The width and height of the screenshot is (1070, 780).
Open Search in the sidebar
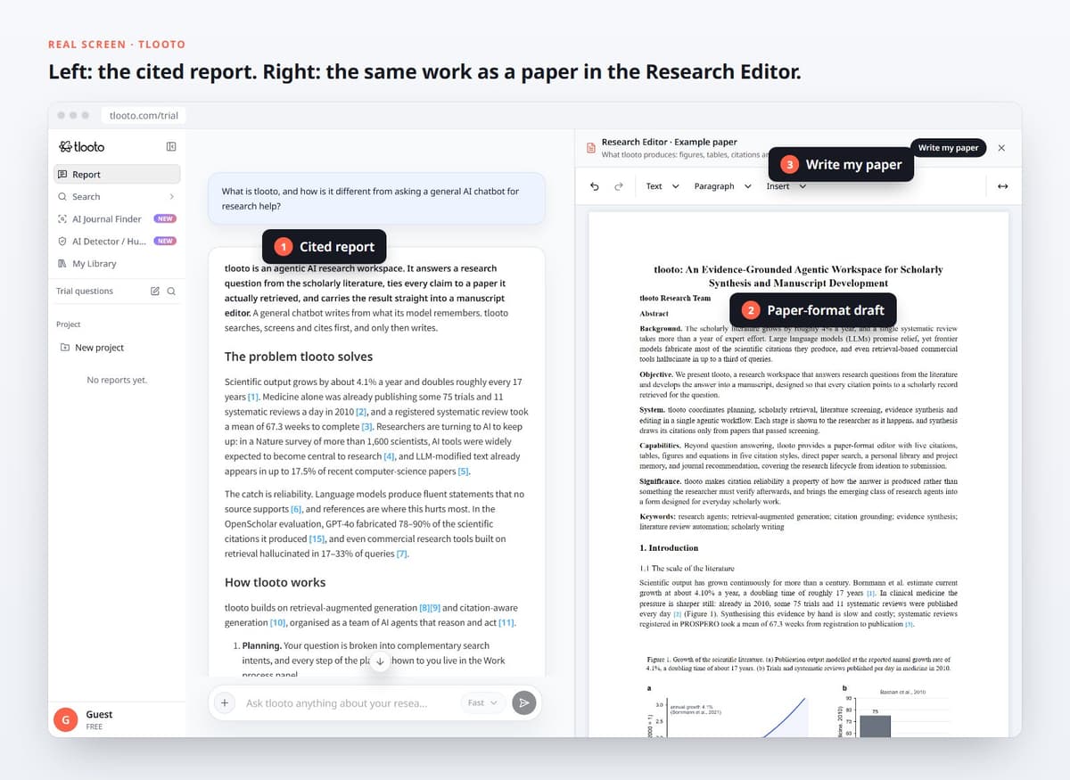[117, 196]
